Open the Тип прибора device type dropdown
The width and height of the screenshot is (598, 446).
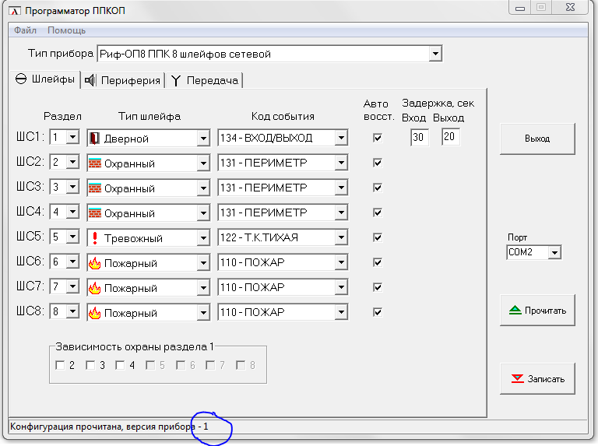(x=435, y=54)
